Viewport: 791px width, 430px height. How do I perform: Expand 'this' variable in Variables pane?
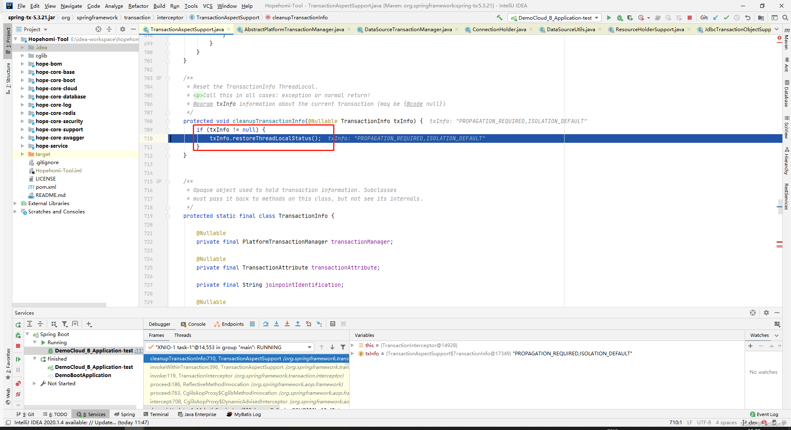(x=352, y=345)
